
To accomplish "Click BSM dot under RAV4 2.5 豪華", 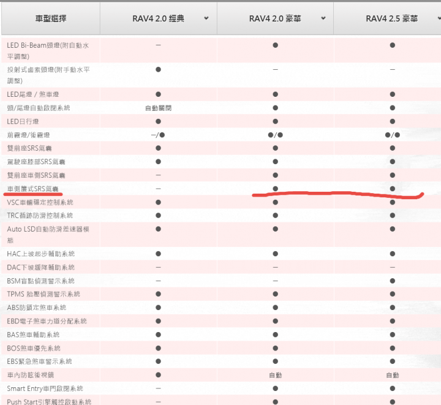I will (x=393, y=281).
